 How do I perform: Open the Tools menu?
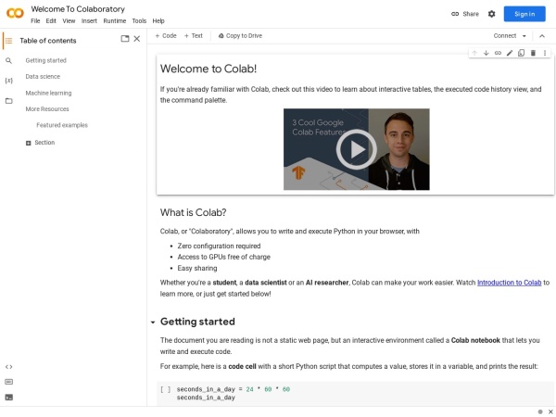[x=139, y=21]
